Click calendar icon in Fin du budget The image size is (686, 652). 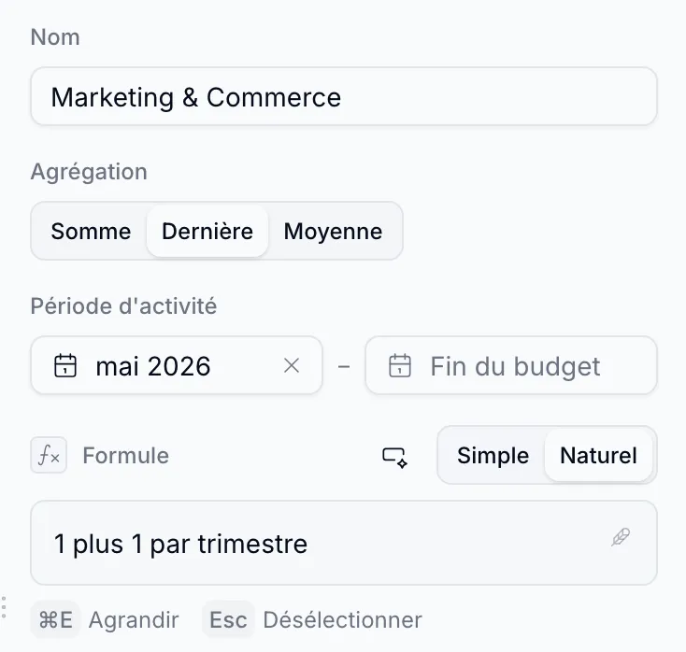[x=400, y=365]
